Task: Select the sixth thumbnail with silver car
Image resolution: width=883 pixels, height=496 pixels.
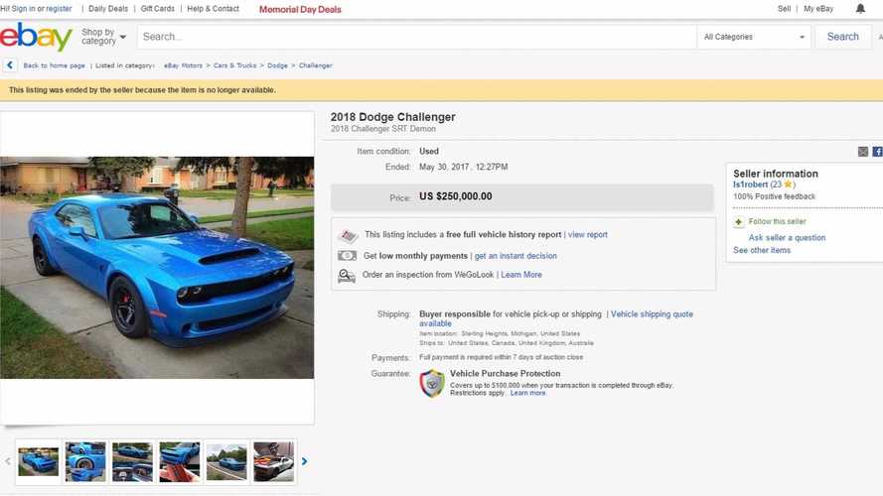Action: click(274, 461)
